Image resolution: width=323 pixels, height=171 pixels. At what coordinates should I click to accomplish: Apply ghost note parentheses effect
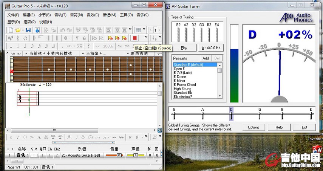click(25, 137)
